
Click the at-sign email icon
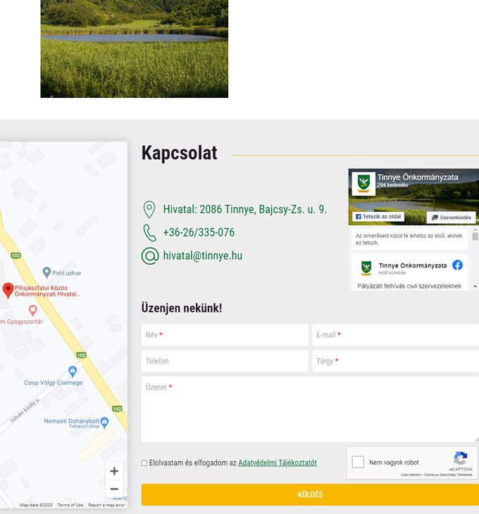pyautogui.click(x=150, y=256)
